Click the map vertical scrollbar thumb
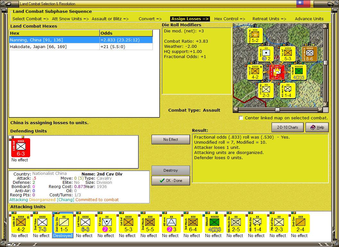The height and width of the screenshot is (247, 339). (x=326, y=63)
